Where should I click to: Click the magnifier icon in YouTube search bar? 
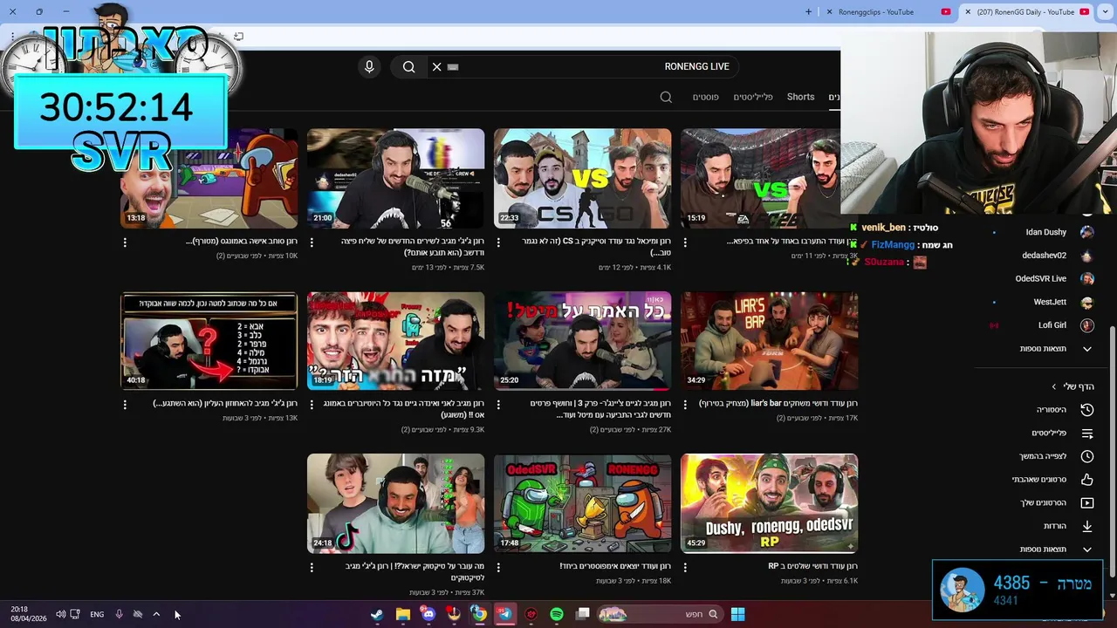408,66
